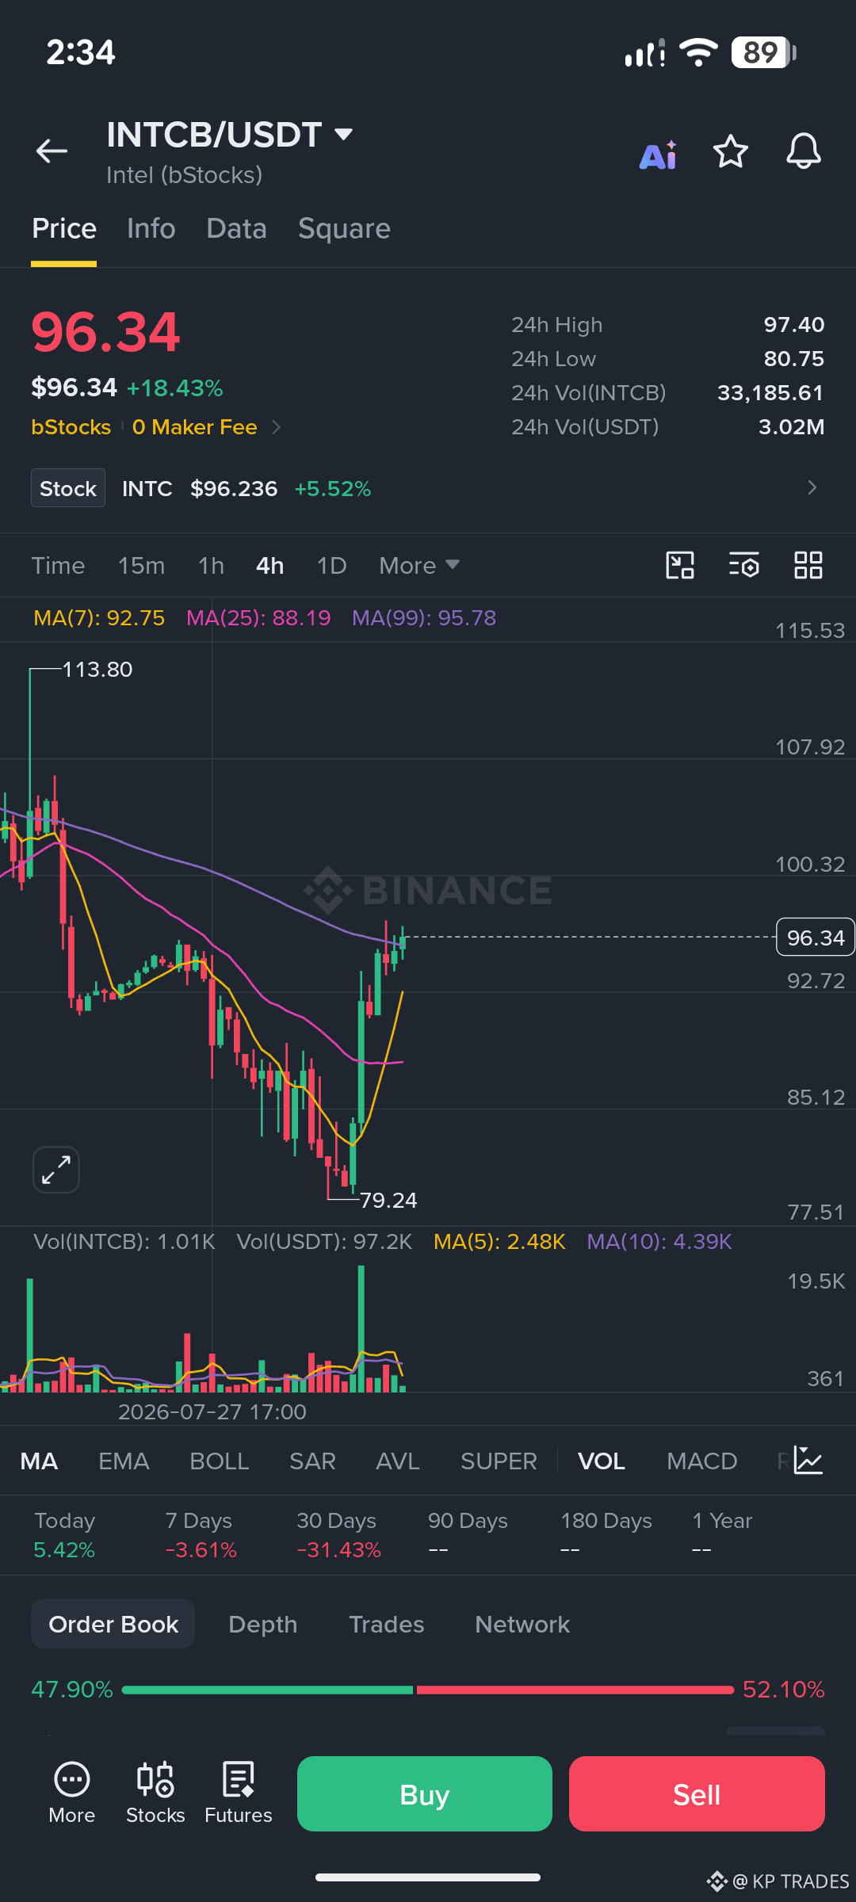
Task: Tap the current price tag 96.34
Action: click(816, 938)
